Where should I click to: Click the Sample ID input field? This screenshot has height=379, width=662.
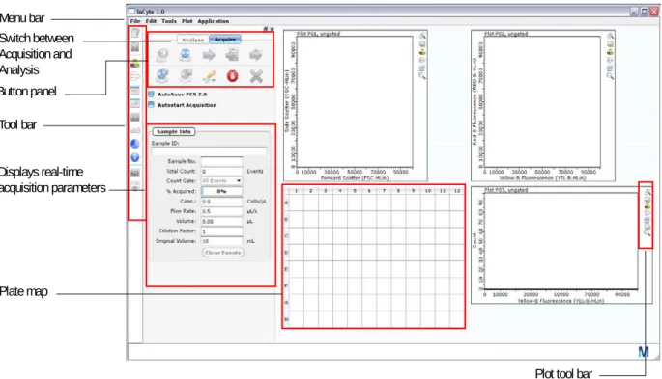[x=209, y=150]
